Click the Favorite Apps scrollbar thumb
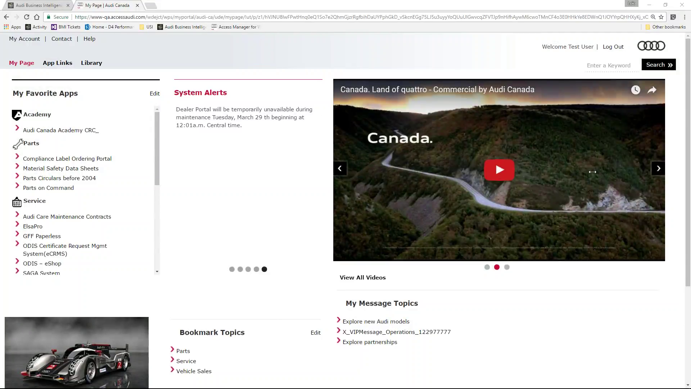The height and width of the screenshot is (389, 691). pyautogui.click(x=157, y=148)
